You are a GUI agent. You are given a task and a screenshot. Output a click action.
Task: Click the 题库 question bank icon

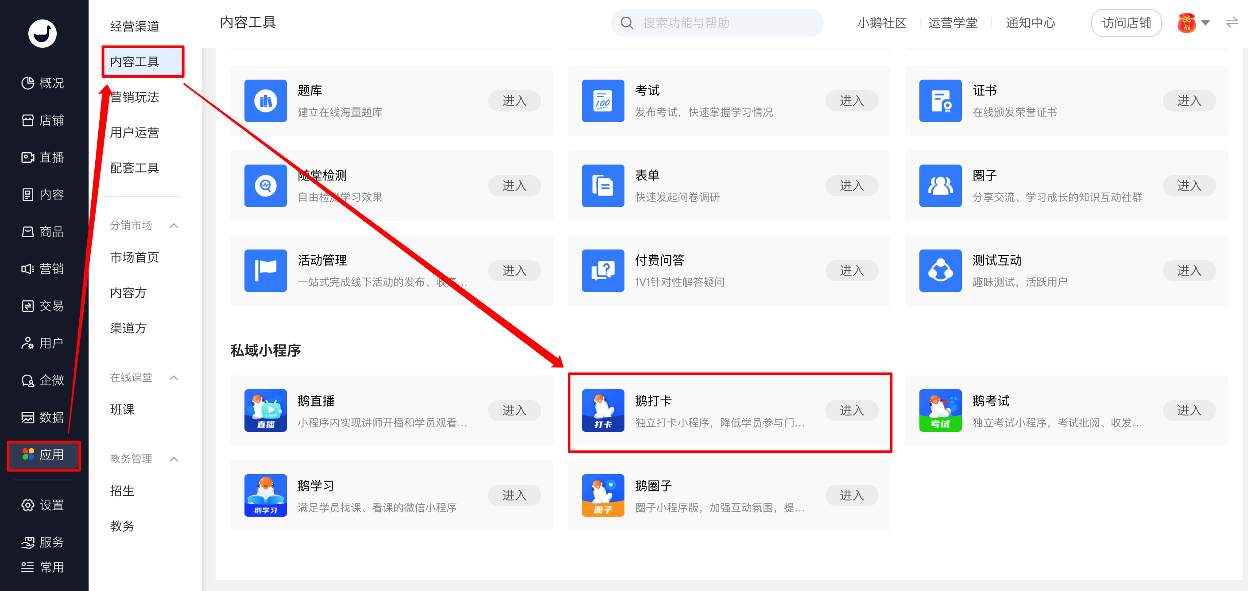[265, 101]
